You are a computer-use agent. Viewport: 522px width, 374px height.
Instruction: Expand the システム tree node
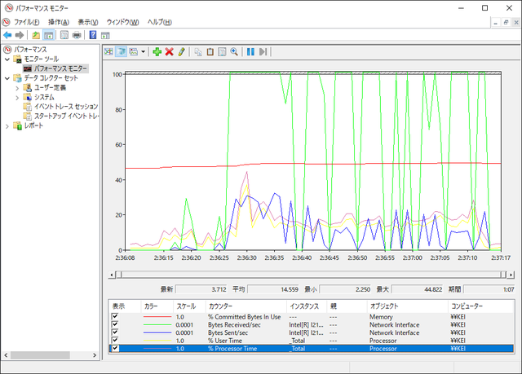(17, 98)
